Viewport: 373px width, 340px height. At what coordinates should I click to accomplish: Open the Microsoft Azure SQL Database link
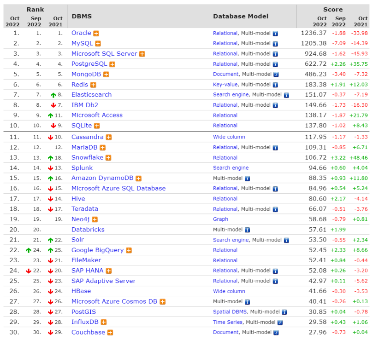click(x=118, y=188)
